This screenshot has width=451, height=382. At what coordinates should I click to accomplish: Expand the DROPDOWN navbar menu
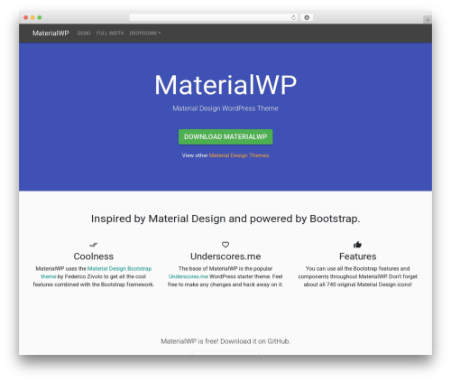click(145, 33)
